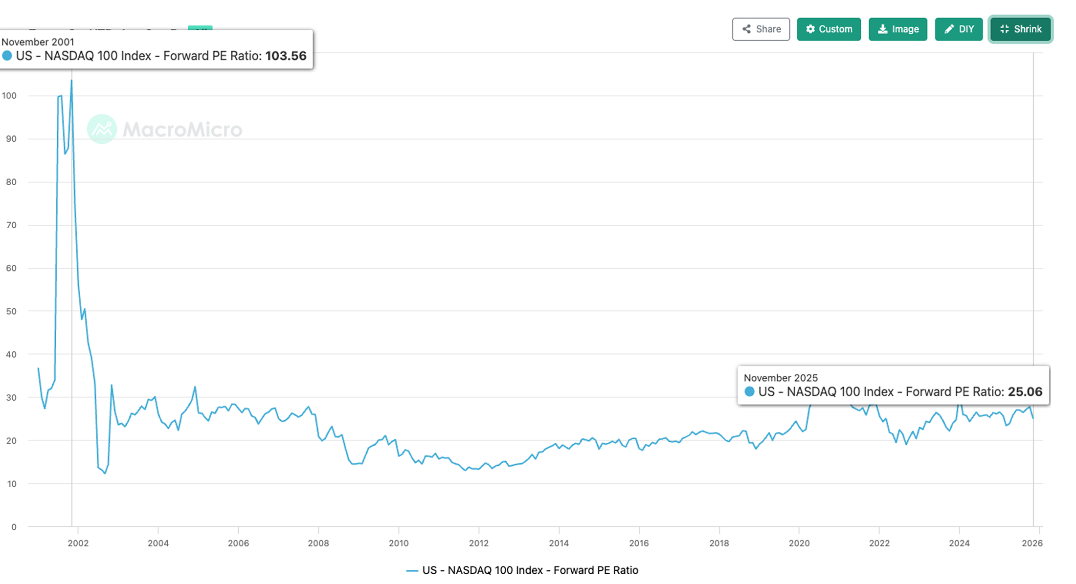Click the November 2001 tooltip date text
Image resolution: width=1076 pixels, height=584 pixels.
click(38, 42)
